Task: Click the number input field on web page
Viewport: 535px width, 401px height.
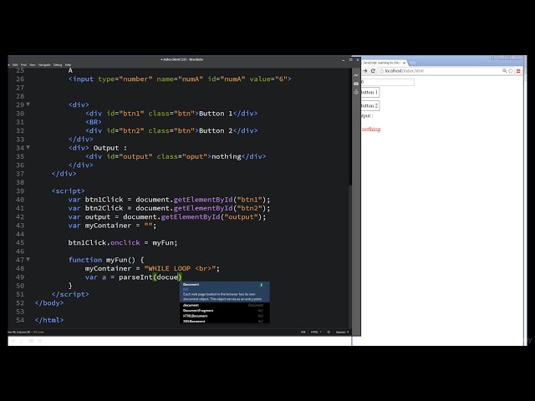Action: [388, 82]
